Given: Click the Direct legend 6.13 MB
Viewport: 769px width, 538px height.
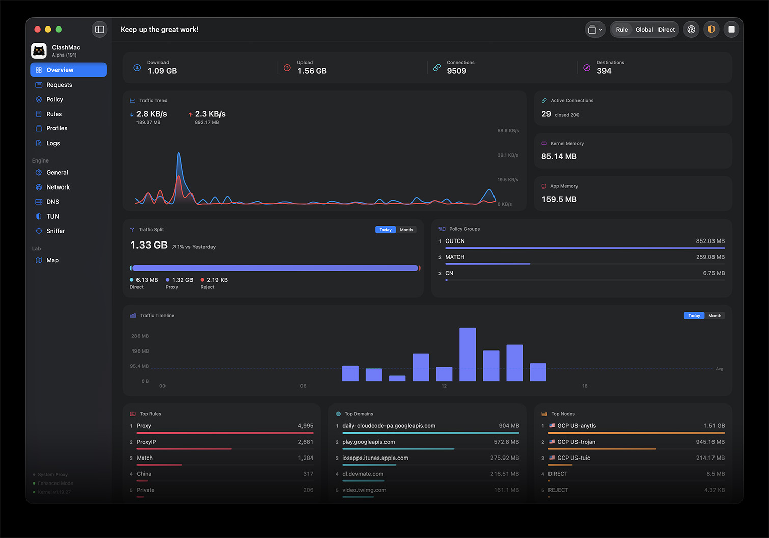Looking at the screenshot, I should click(x=144, y=283).
